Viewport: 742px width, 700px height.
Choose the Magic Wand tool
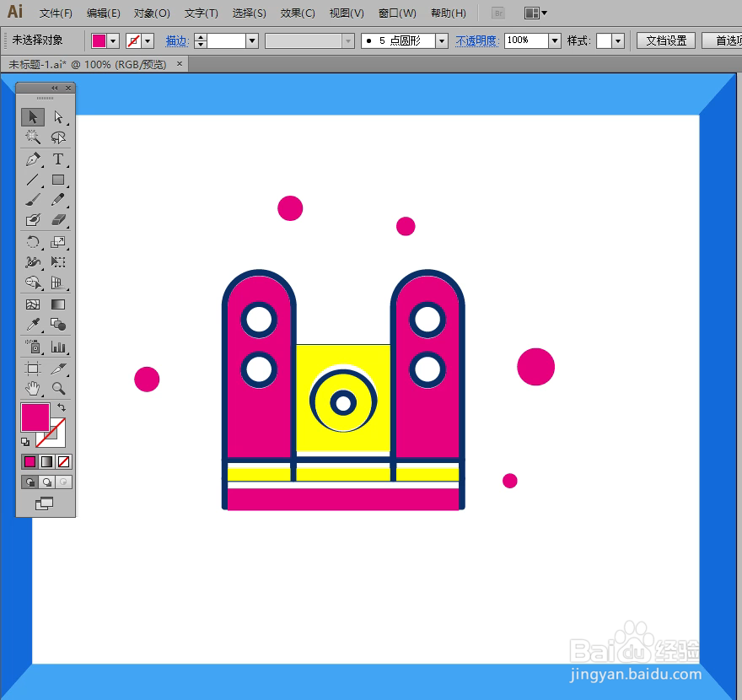[33, 137]
